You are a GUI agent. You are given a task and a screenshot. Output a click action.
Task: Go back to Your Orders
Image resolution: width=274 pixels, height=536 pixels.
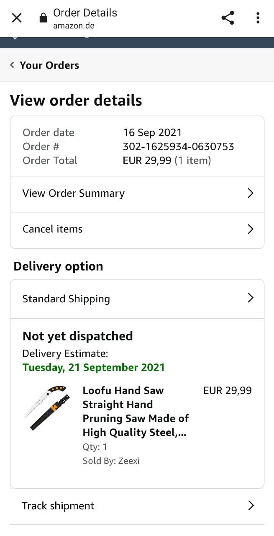point(49,65)
